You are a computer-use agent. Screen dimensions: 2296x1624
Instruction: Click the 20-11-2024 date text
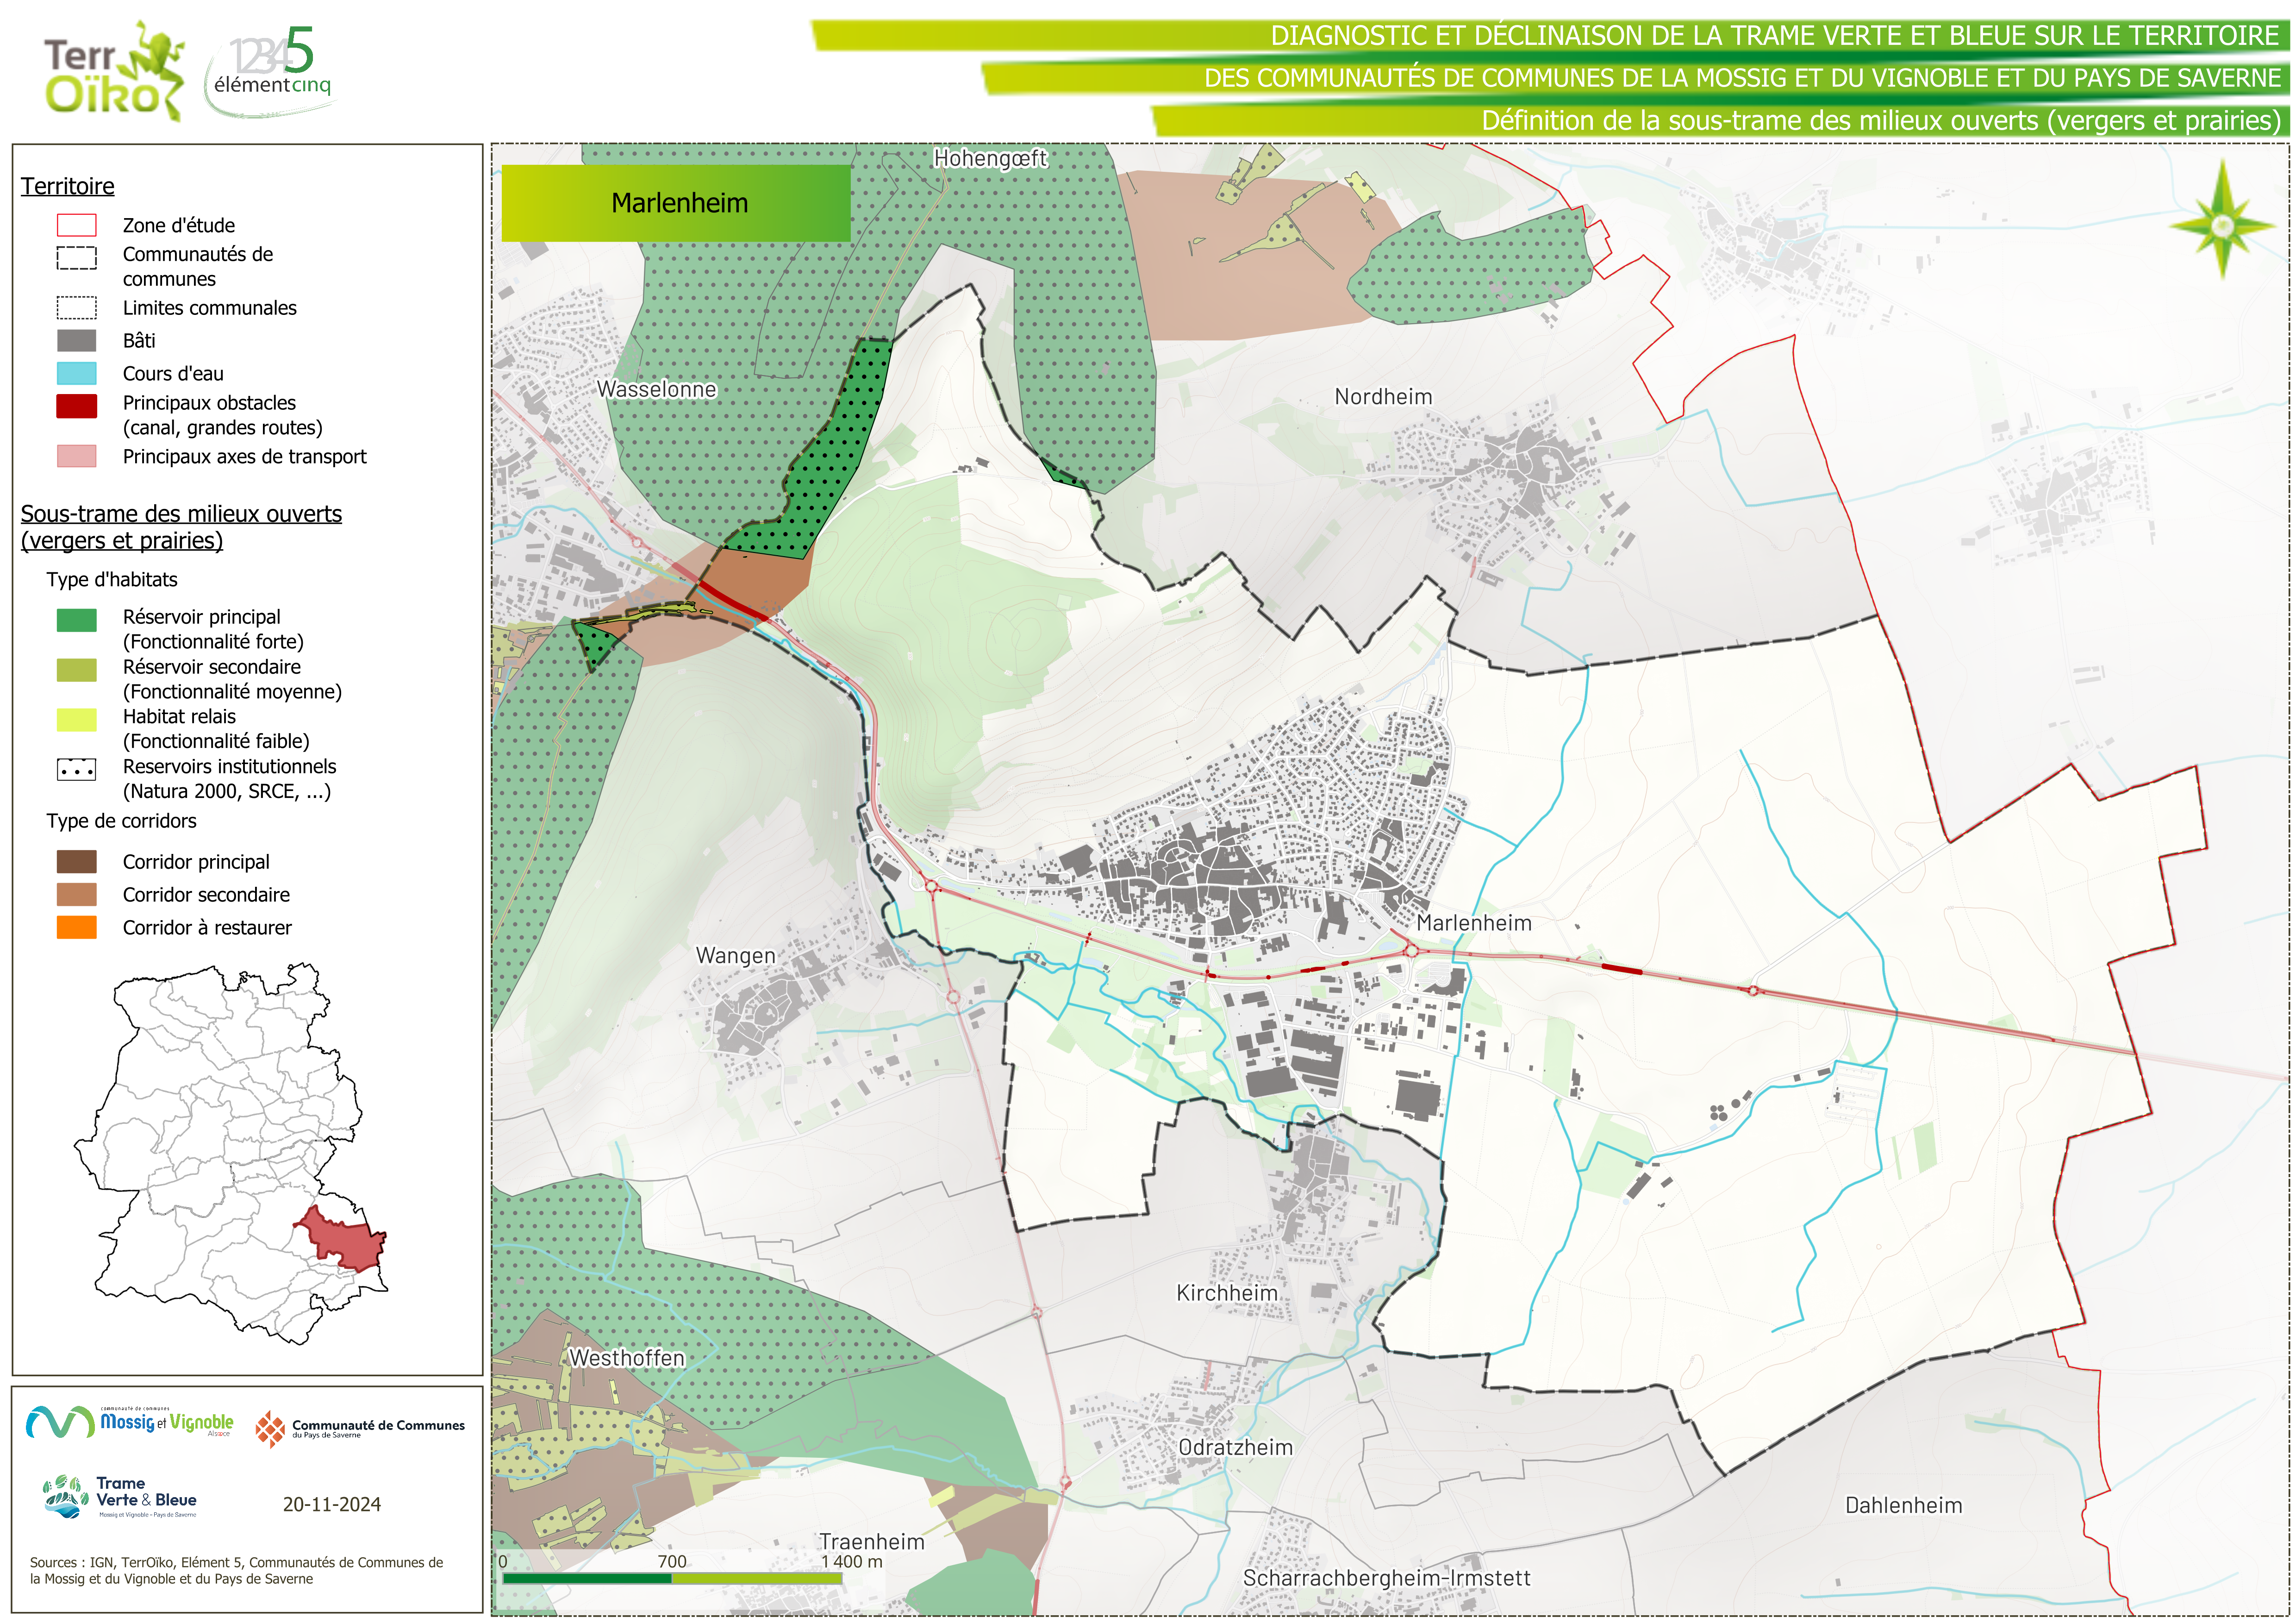point(332,1504)
